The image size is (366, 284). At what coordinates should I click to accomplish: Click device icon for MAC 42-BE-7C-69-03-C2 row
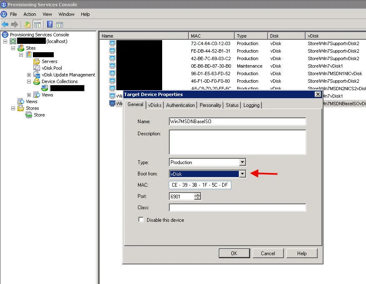click(x=112, y=58)
